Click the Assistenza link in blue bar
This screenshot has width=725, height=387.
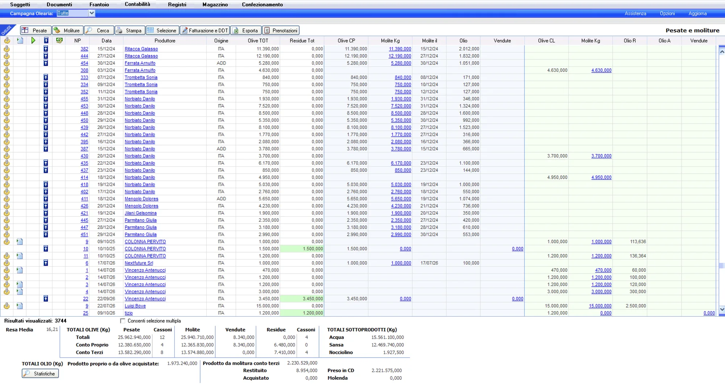[x=635, y=13]
